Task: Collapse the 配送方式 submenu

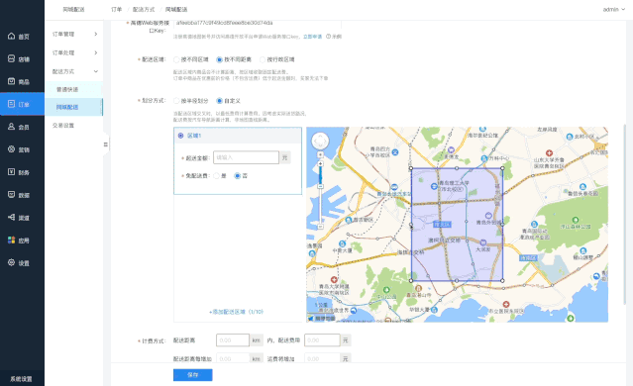Action: point(74,71)
